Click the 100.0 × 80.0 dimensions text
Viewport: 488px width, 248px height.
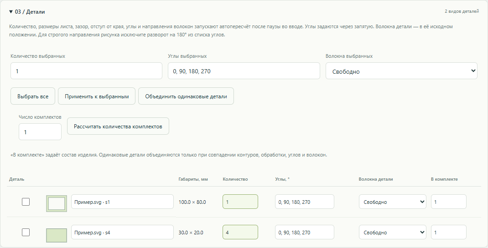(x=192, y=202)
